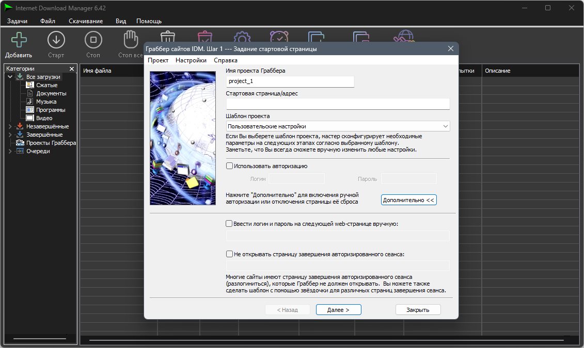584x348 pixels.
Task: Collapse the Все загрузки tree node
Action: tap(10, 77)
